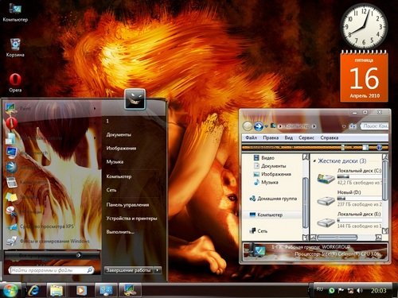398x298 pixels.
Task: Open Windows Explorer folder icon on taskbar
Action: 57,291
